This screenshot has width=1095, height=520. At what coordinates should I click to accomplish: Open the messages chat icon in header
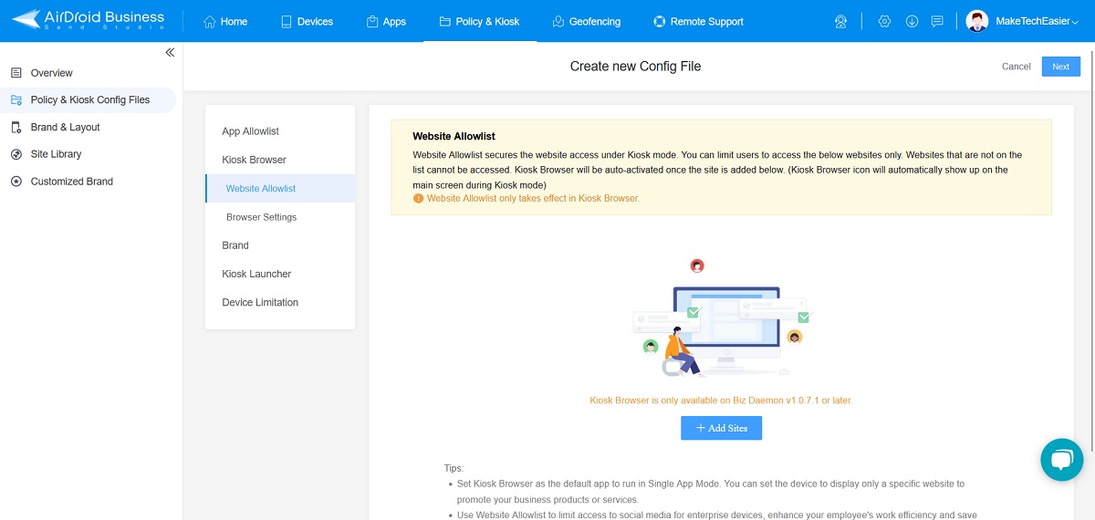[x=937, y=21]
